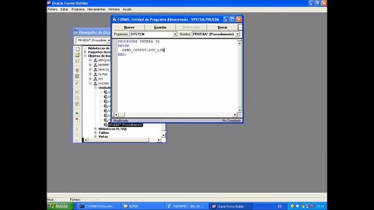Image resolution: width=374 pixels, height=210 pixels.
Task: Select the DBSNMP user in the tree
Action: [x=103, y=65]
